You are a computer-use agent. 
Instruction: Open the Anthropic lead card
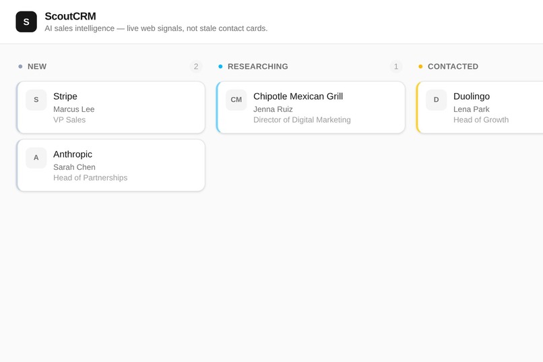(110, 165)
